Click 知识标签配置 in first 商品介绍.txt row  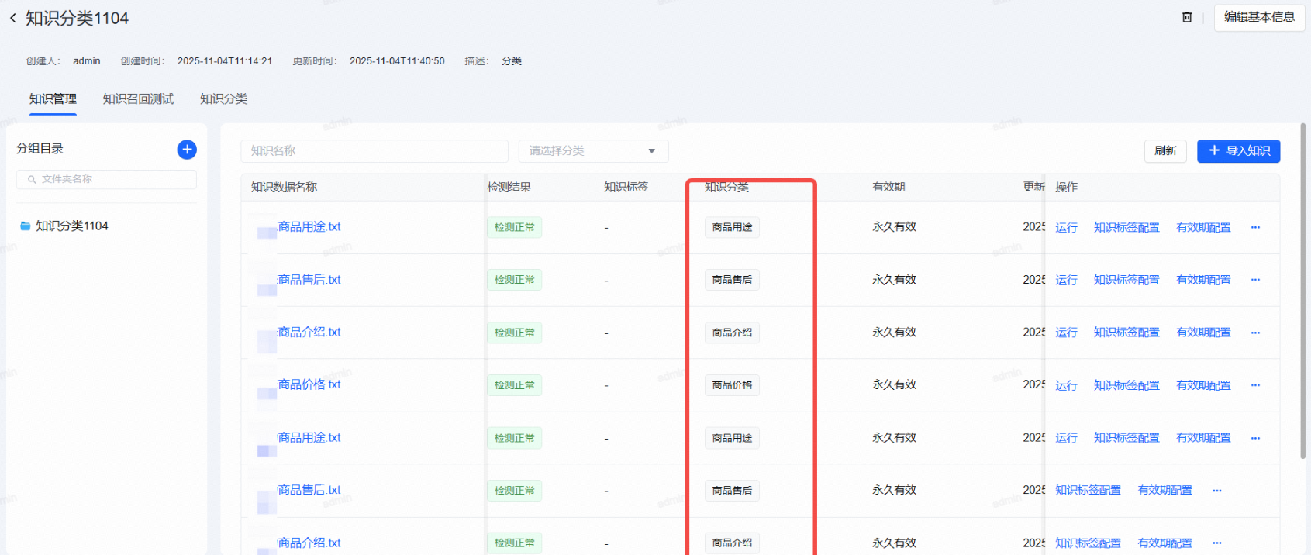click(1126, 333)
